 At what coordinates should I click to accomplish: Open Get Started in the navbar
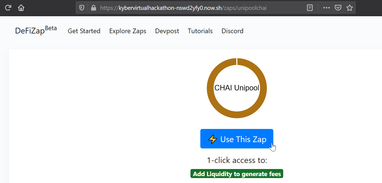pyautogui.click(x=84, y=31)
